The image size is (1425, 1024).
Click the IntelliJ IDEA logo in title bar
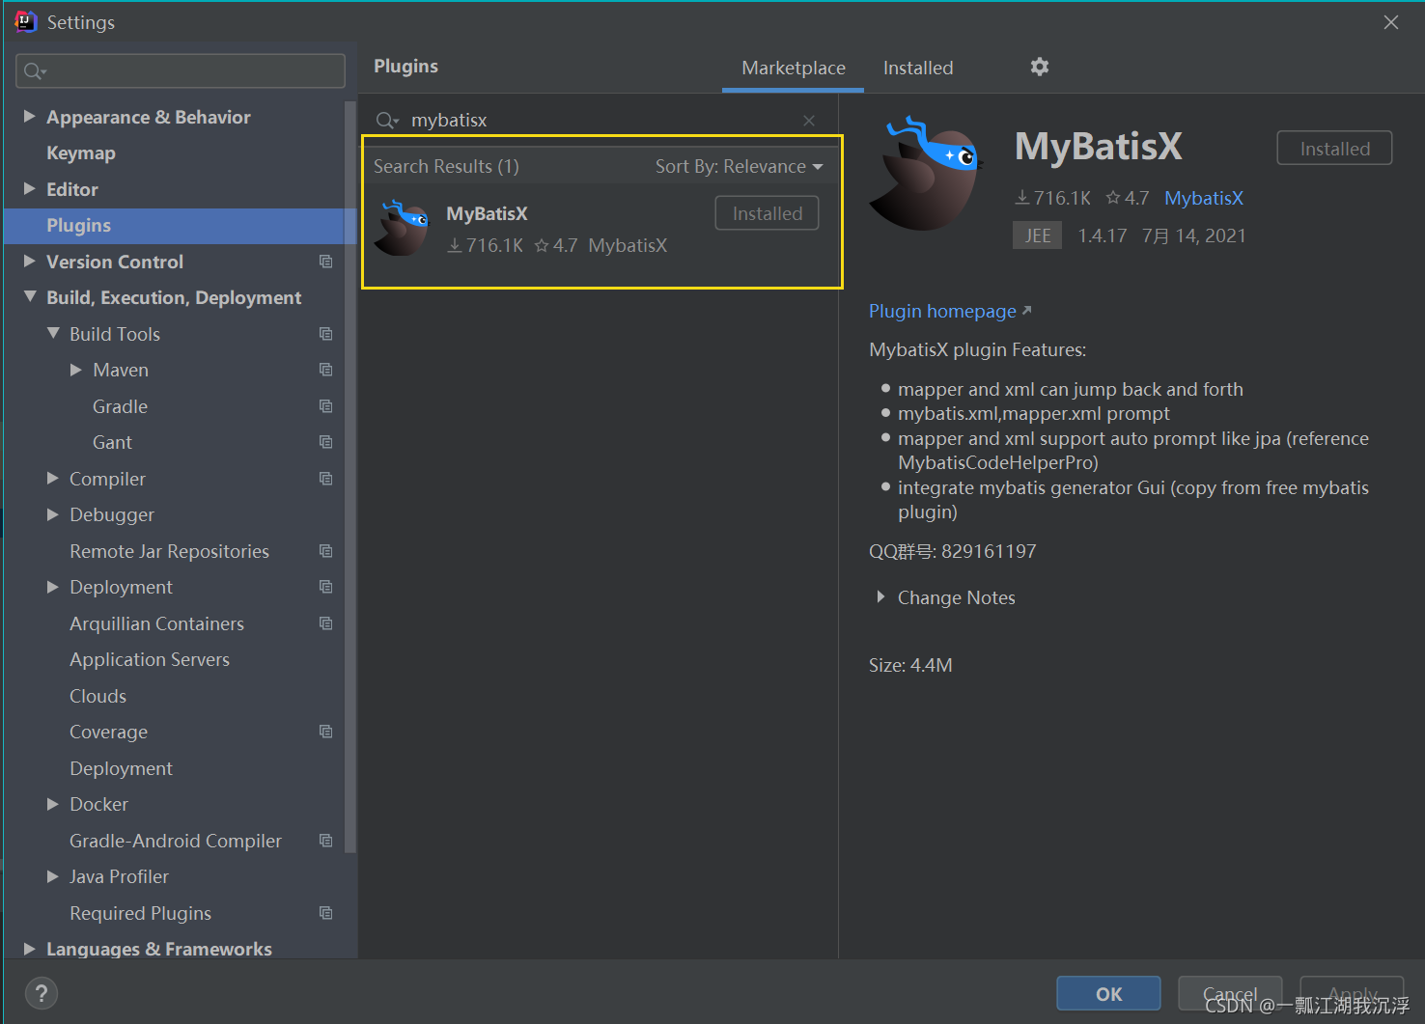point(26,21)
